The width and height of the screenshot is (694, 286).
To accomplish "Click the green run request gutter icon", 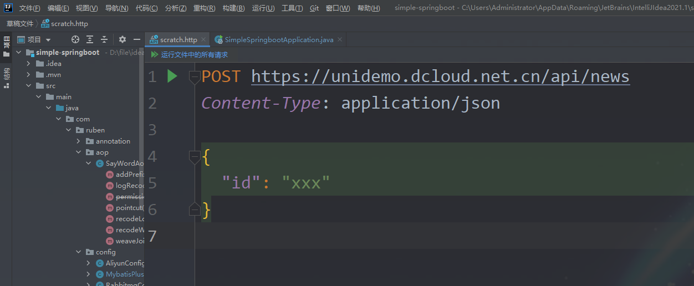I will click(172, 76).
